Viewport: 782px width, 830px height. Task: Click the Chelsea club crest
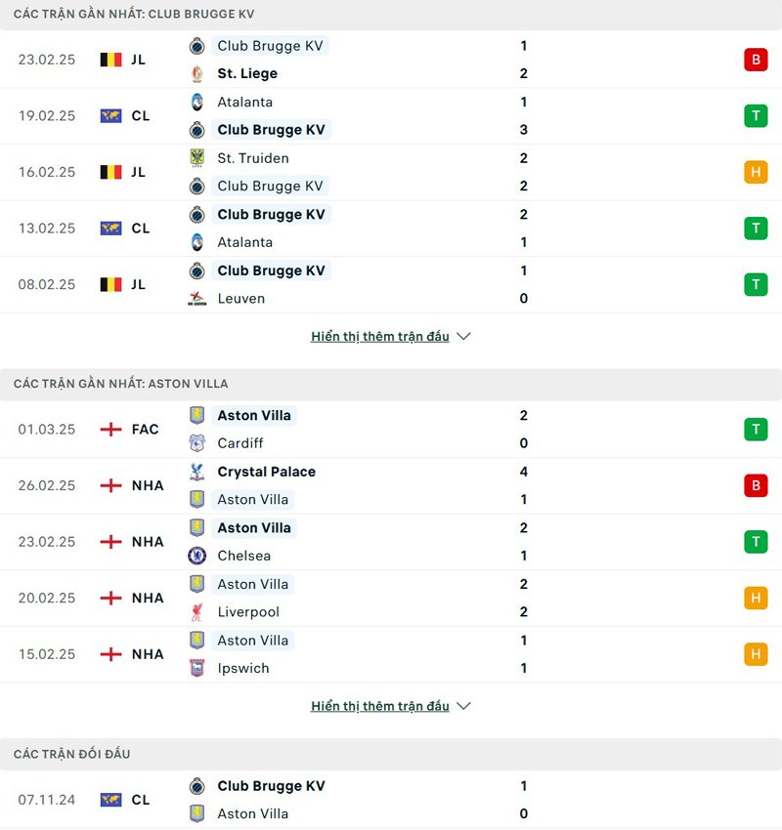coord(195,556)
